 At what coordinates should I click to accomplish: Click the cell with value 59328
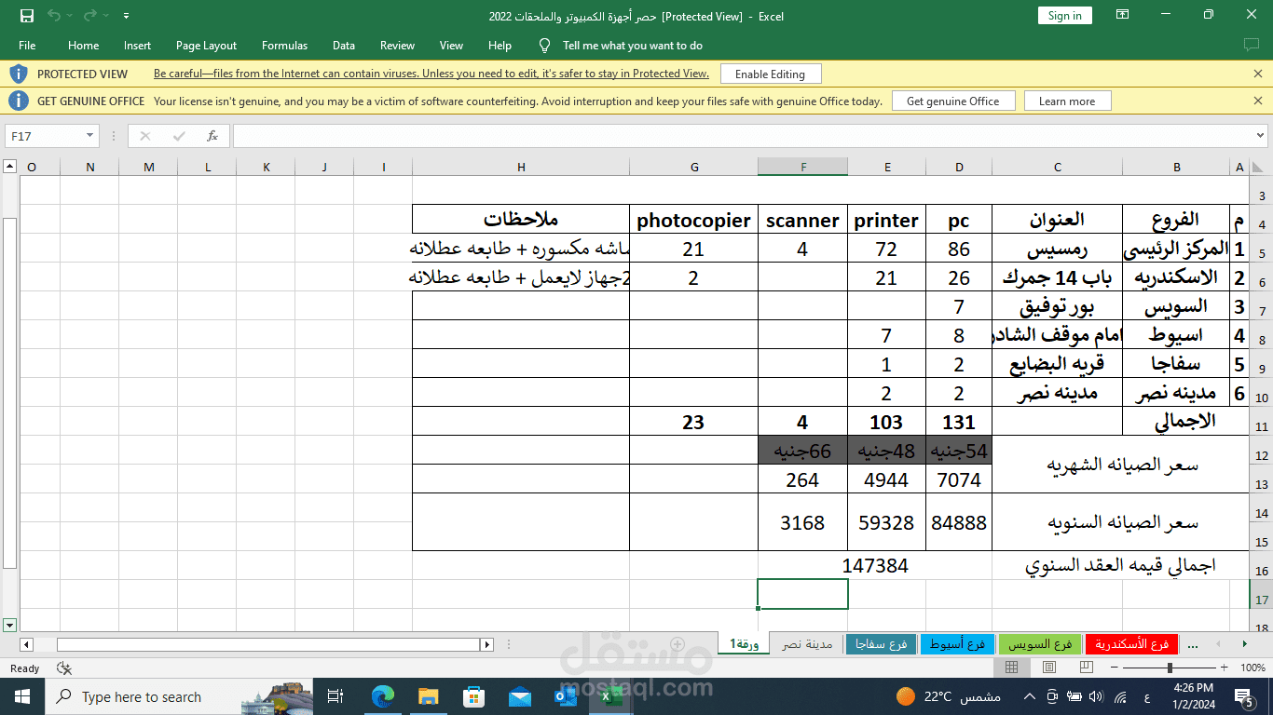(886, 522)
